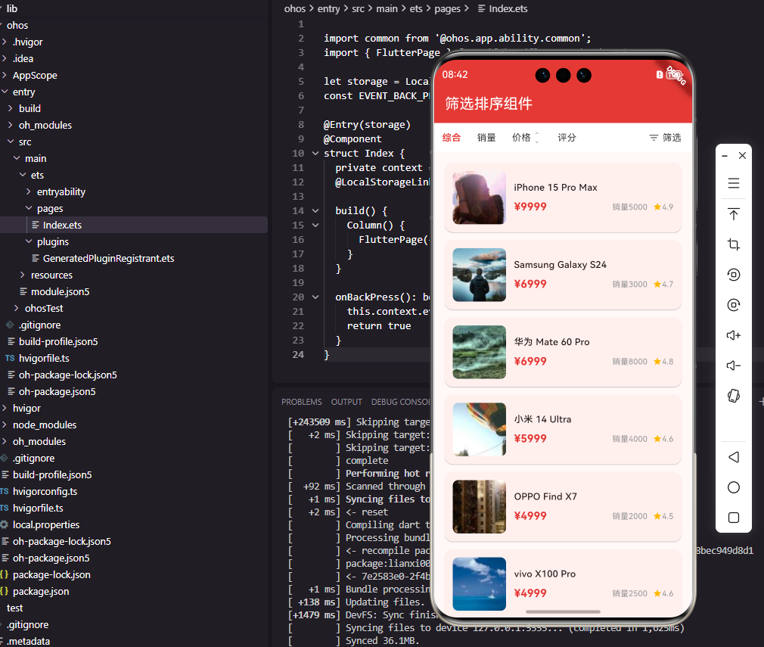The width and height of the screenshot is (764, 647).
Task: Take a cropped screenshot with crop icon
Action: [733, 244]
